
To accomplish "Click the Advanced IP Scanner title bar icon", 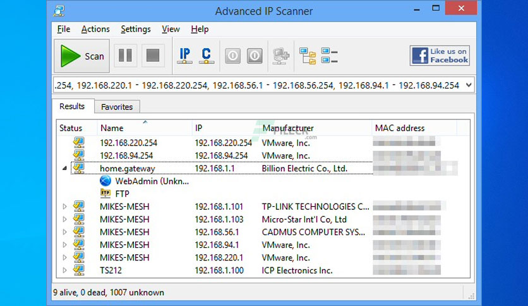I will [59, 11].
